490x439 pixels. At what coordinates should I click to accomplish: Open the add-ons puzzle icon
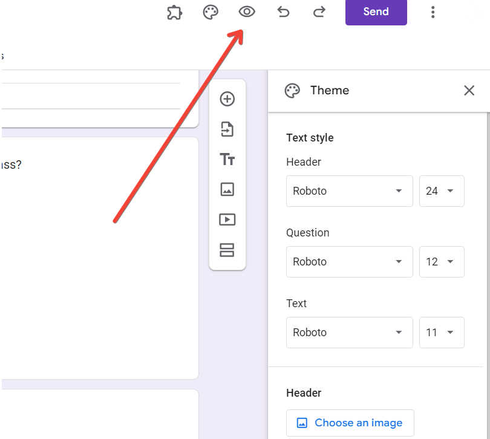(x=174, y=12)
